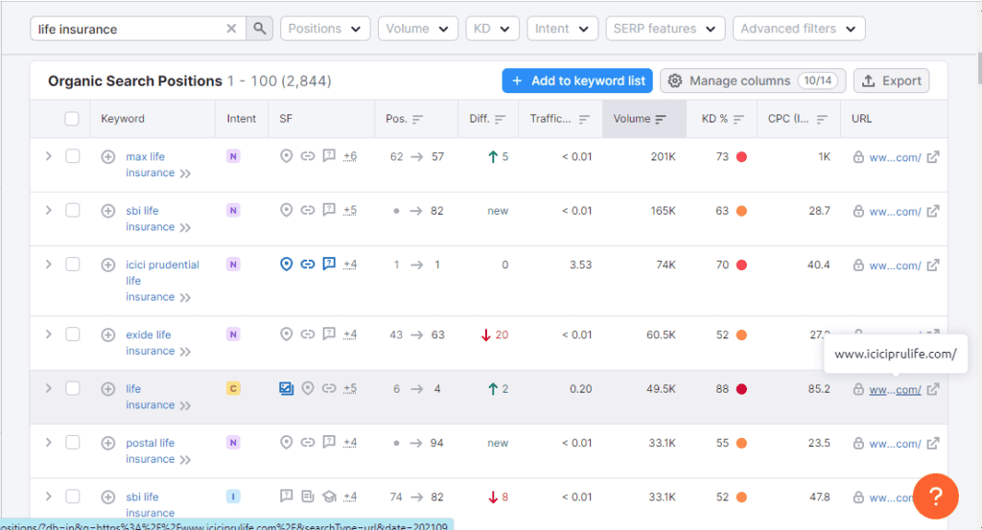The width and height of the screenshot is (982, 530).
Task: Expand the max life insurance row
Action: (48, 156)
